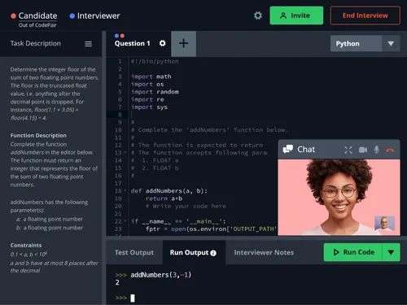This screenshot has height=305, width=407.
Task: Click the self-view video thumbnail
Action: 384,223
